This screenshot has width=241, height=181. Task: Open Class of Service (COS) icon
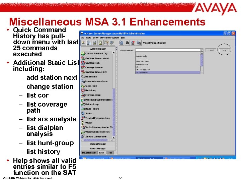pos(83,54)
